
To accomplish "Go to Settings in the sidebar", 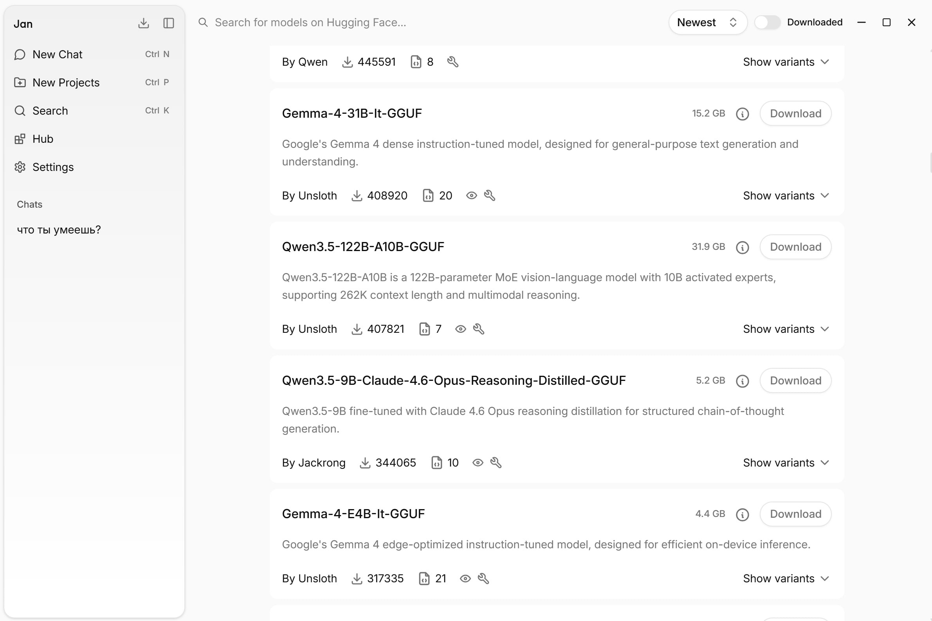I will pos(53,167).
